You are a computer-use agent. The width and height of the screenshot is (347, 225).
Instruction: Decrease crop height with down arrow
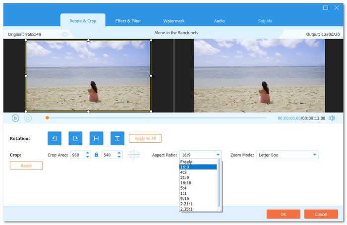119,157
